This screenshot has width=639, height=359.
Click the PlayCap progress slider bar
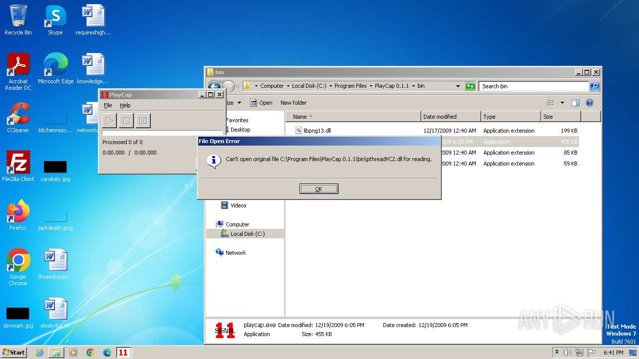(162, 133)
